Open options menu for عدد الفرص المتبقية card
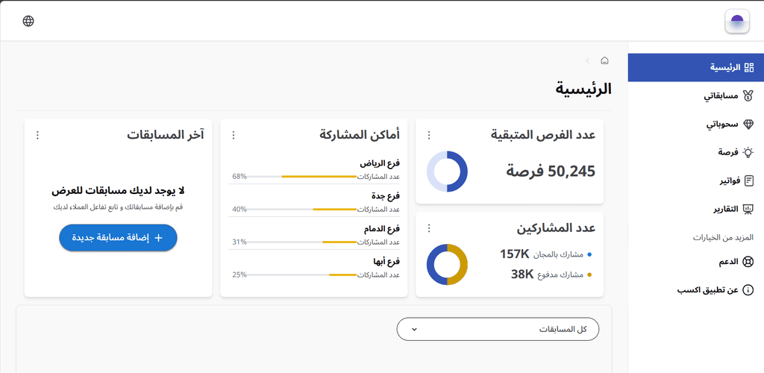Screen dimensions: 764x373 [428, 135]
